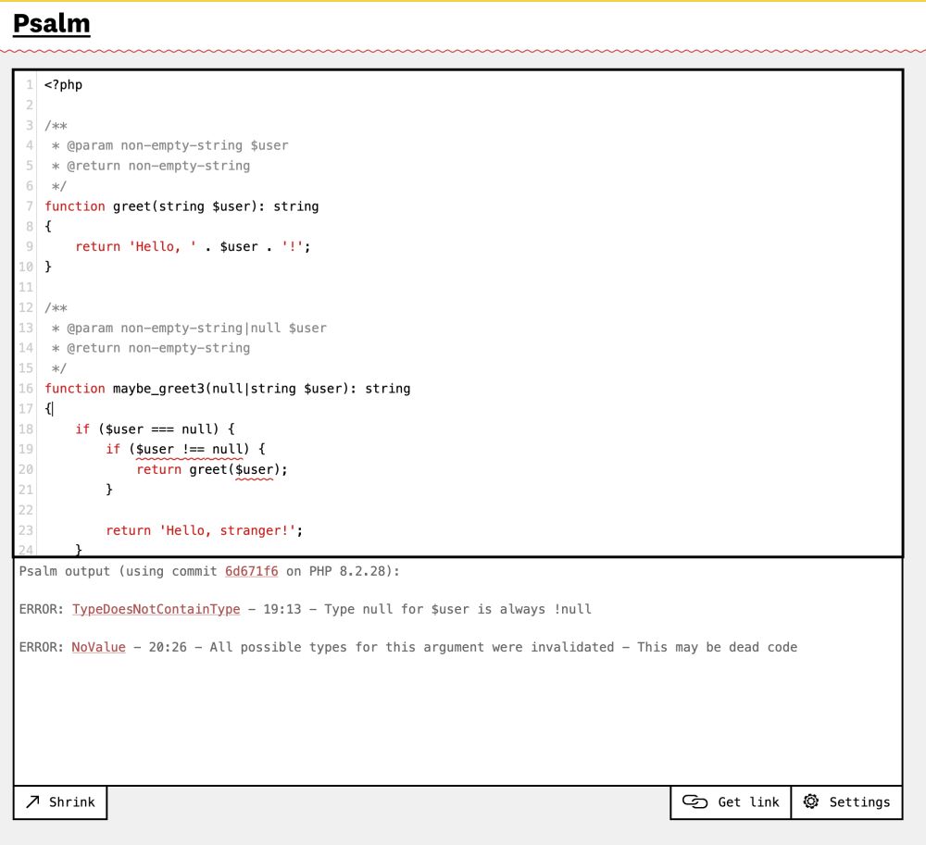Click '@return non-empty-string' comment on line 14
Viewport: 926px width, 845px height.
(158, 348)
